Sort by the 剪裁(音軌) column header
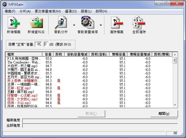This screenshot has width=186, height=138. 99,54
